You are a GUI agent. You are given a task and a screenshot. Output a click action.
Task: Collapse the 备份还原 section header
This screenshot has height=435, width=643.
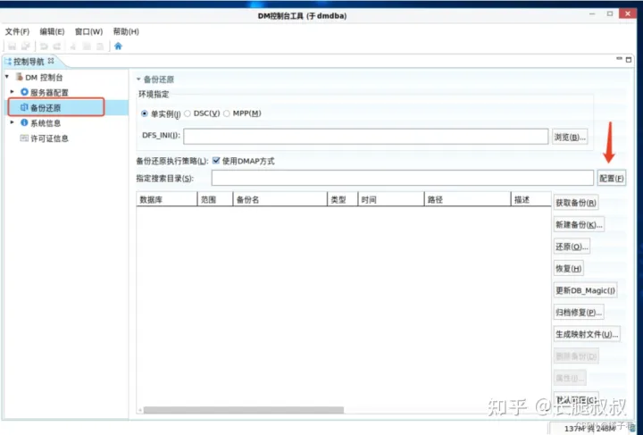[138, 79]
